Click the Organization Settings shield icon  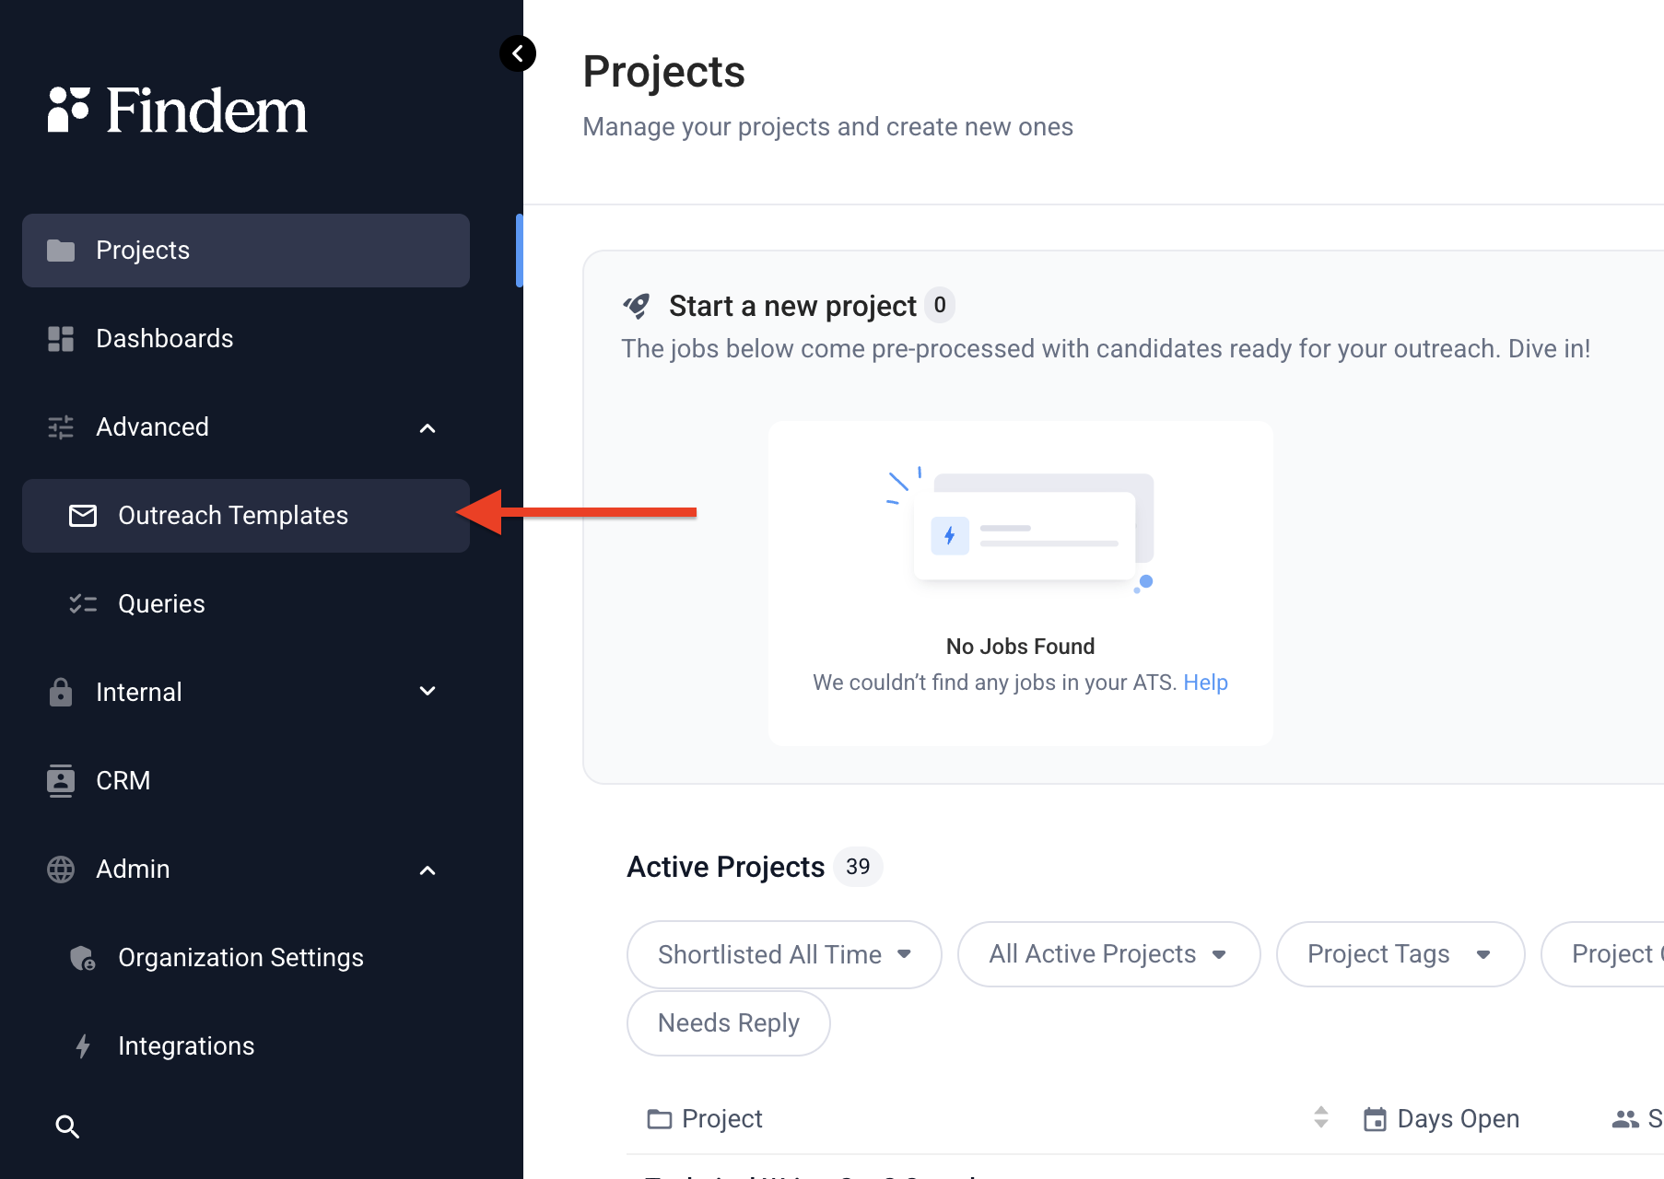click(83, 958)
